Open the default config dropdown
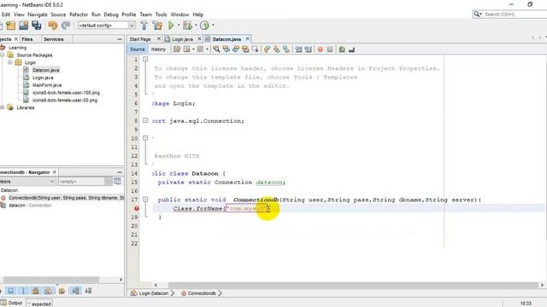This screenshot has width=547, height=307. tap(132, 26)
